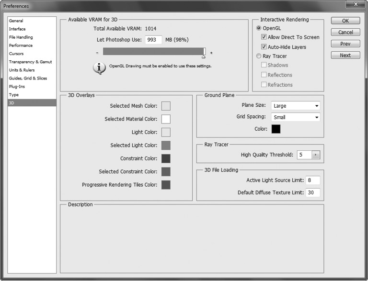Select the OpenGL radio button
This screenshot has height=281, width=368.
[259, 28]
